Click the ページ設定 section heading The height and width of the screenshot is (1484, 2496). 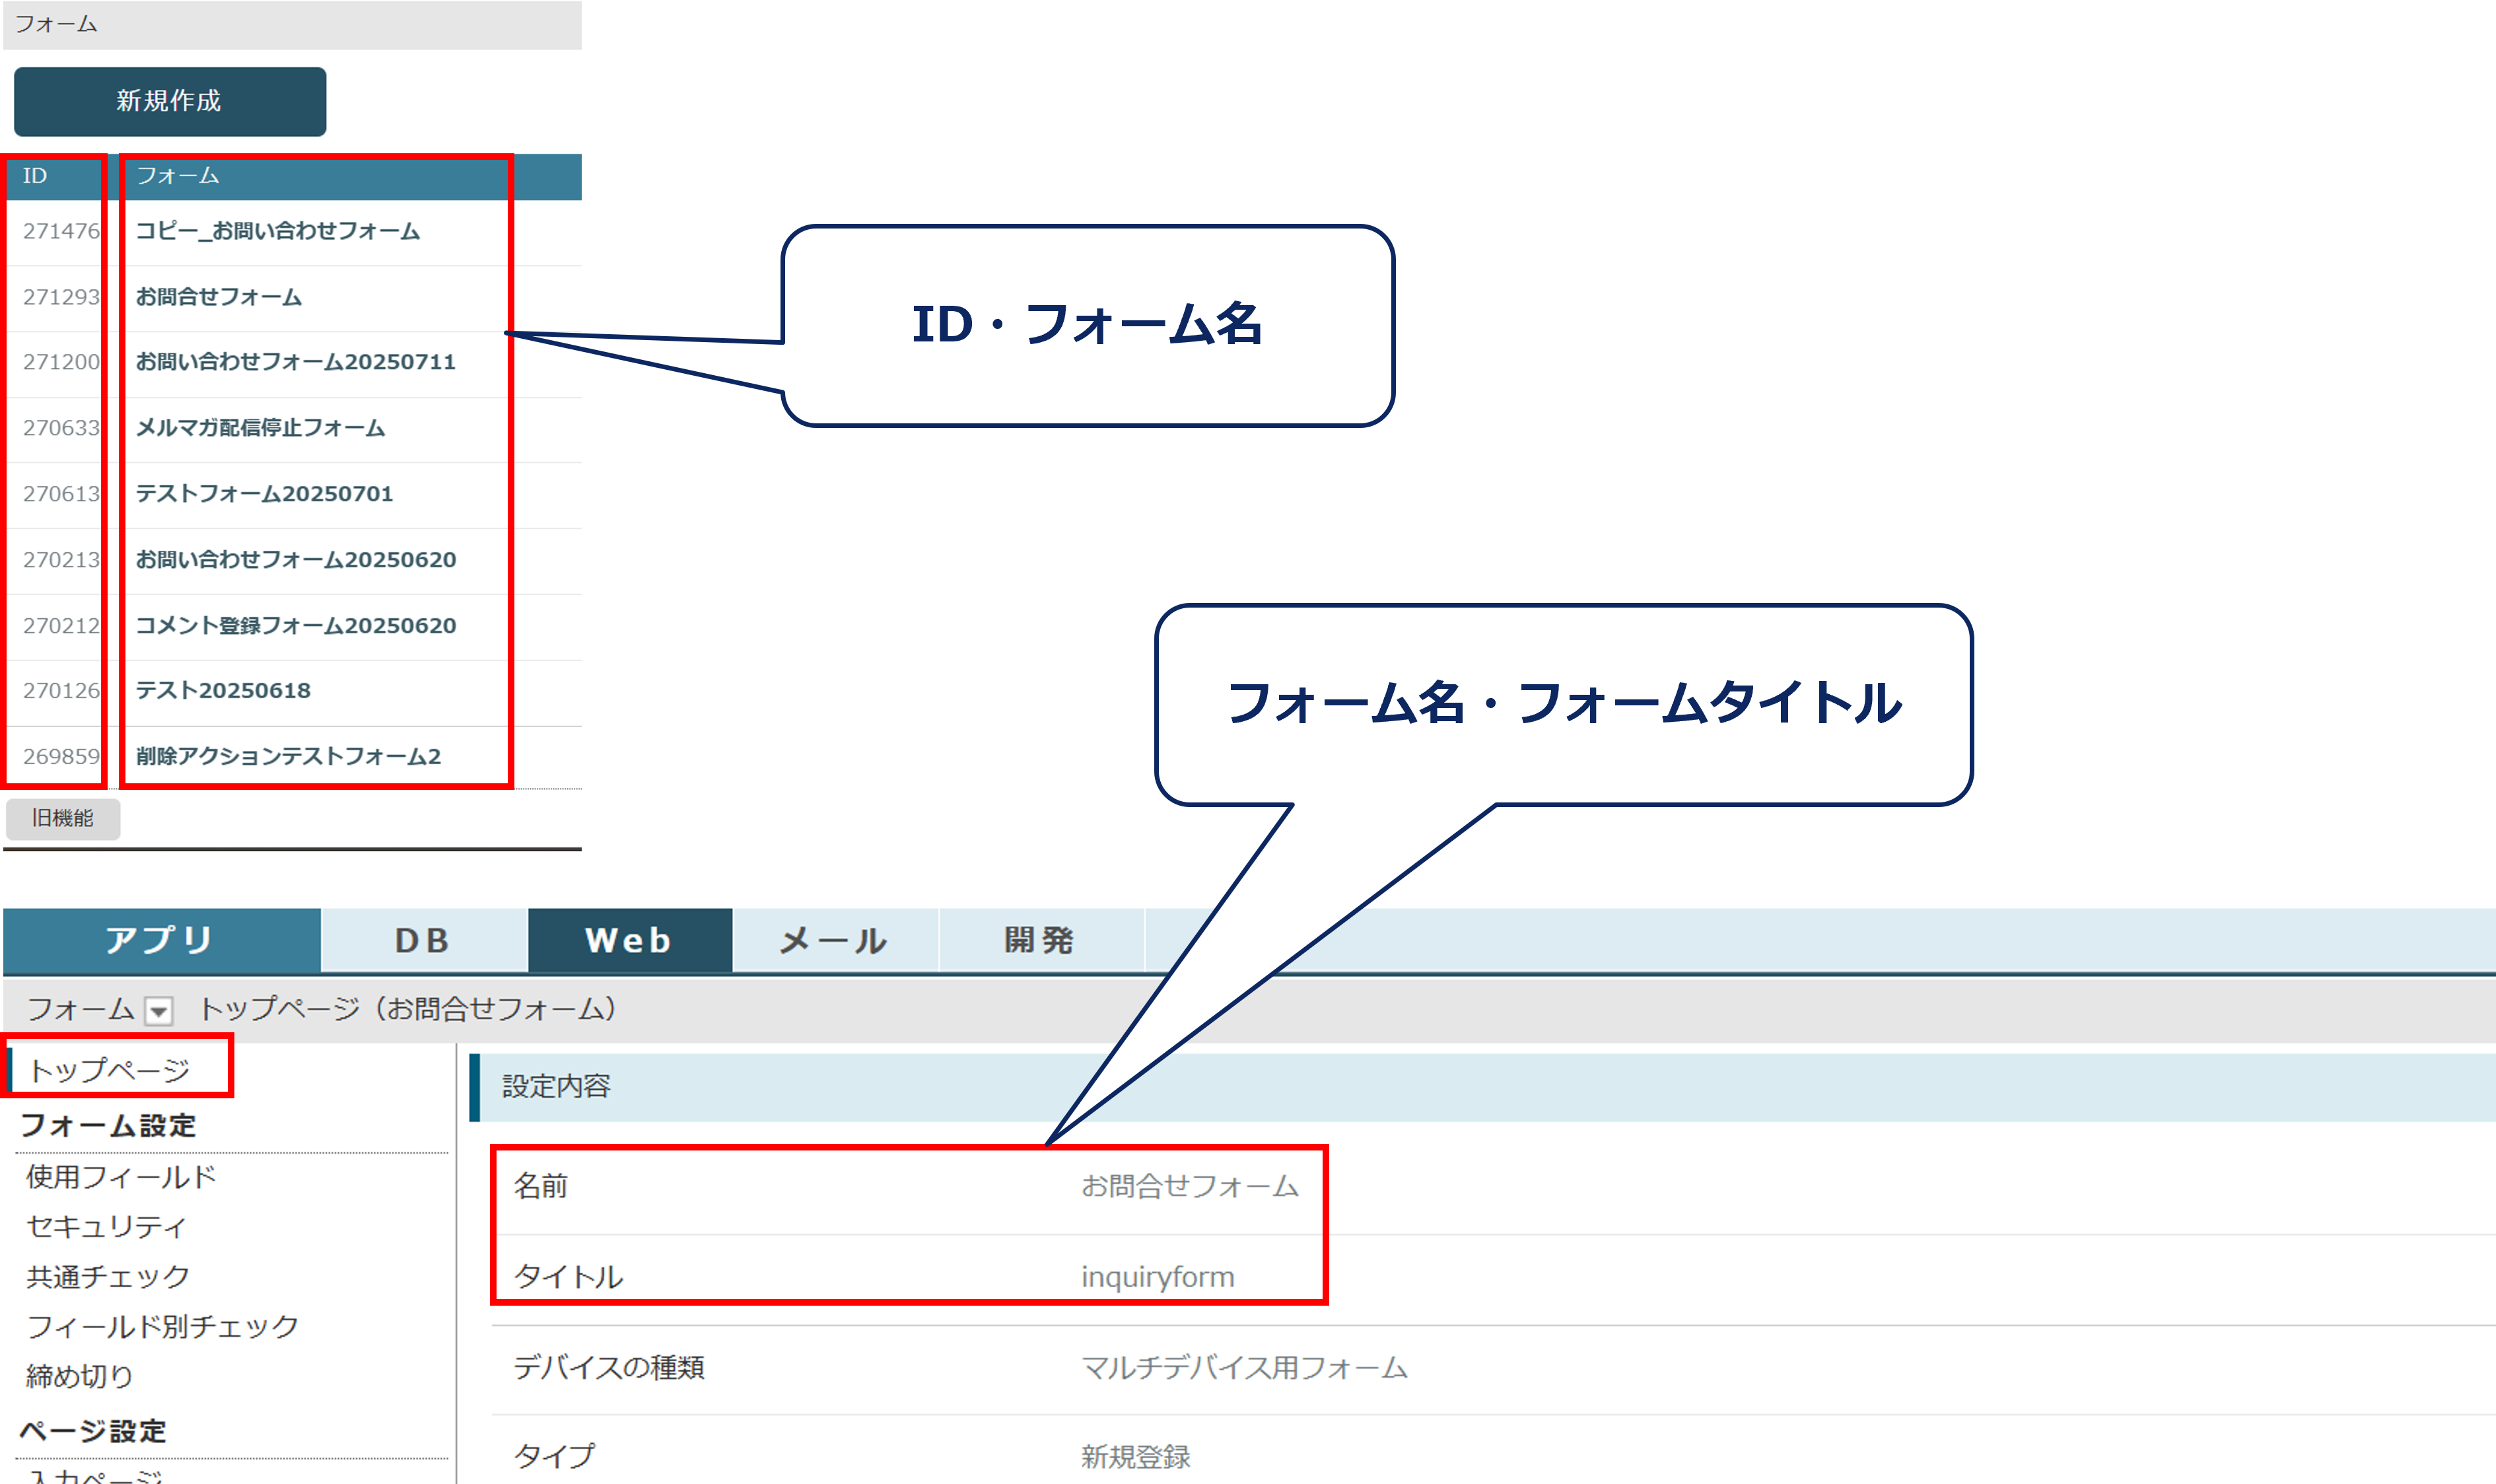tap(93, 1432)
